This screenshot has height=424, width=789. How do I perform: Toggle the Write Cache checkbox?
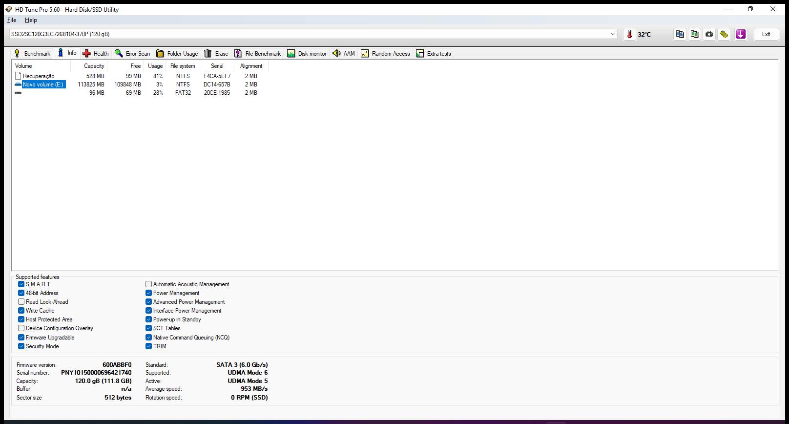(x=21, y=311)
